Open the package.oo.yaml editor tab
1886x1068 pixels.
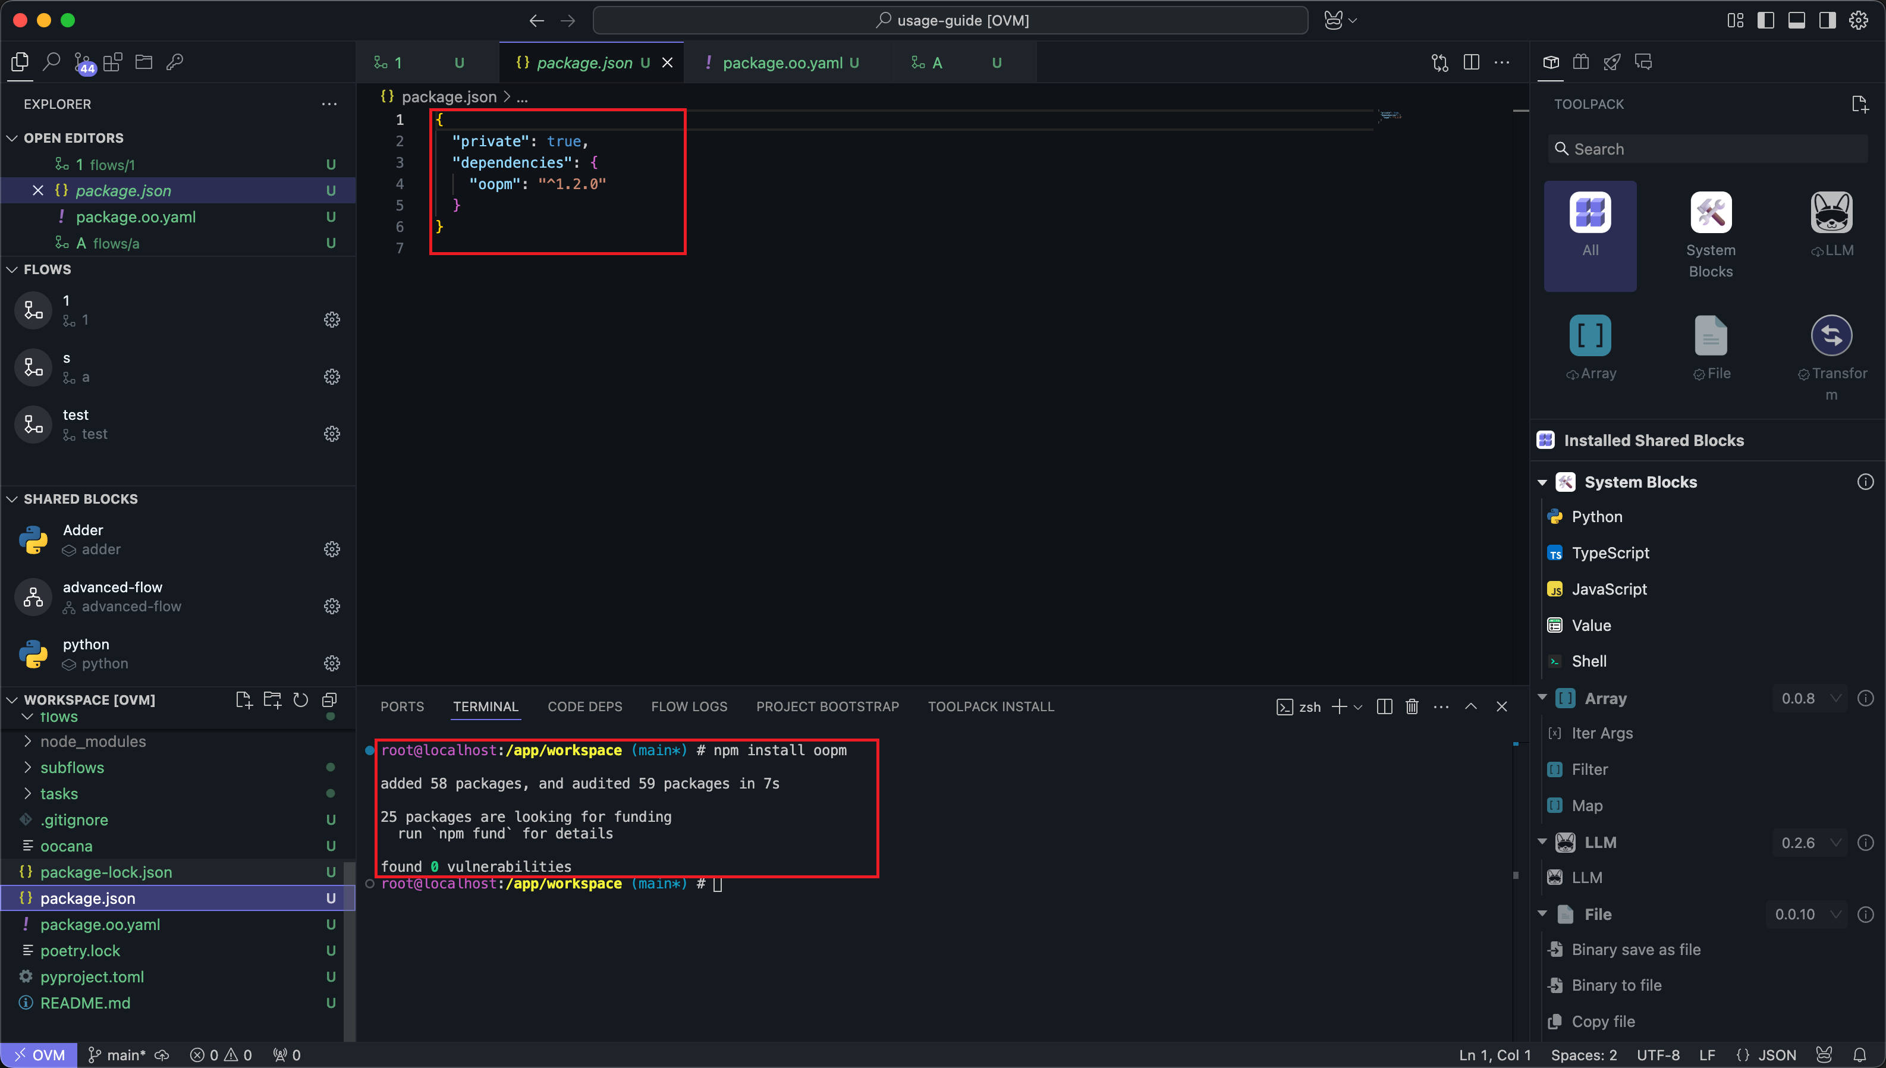click(782, 62)
